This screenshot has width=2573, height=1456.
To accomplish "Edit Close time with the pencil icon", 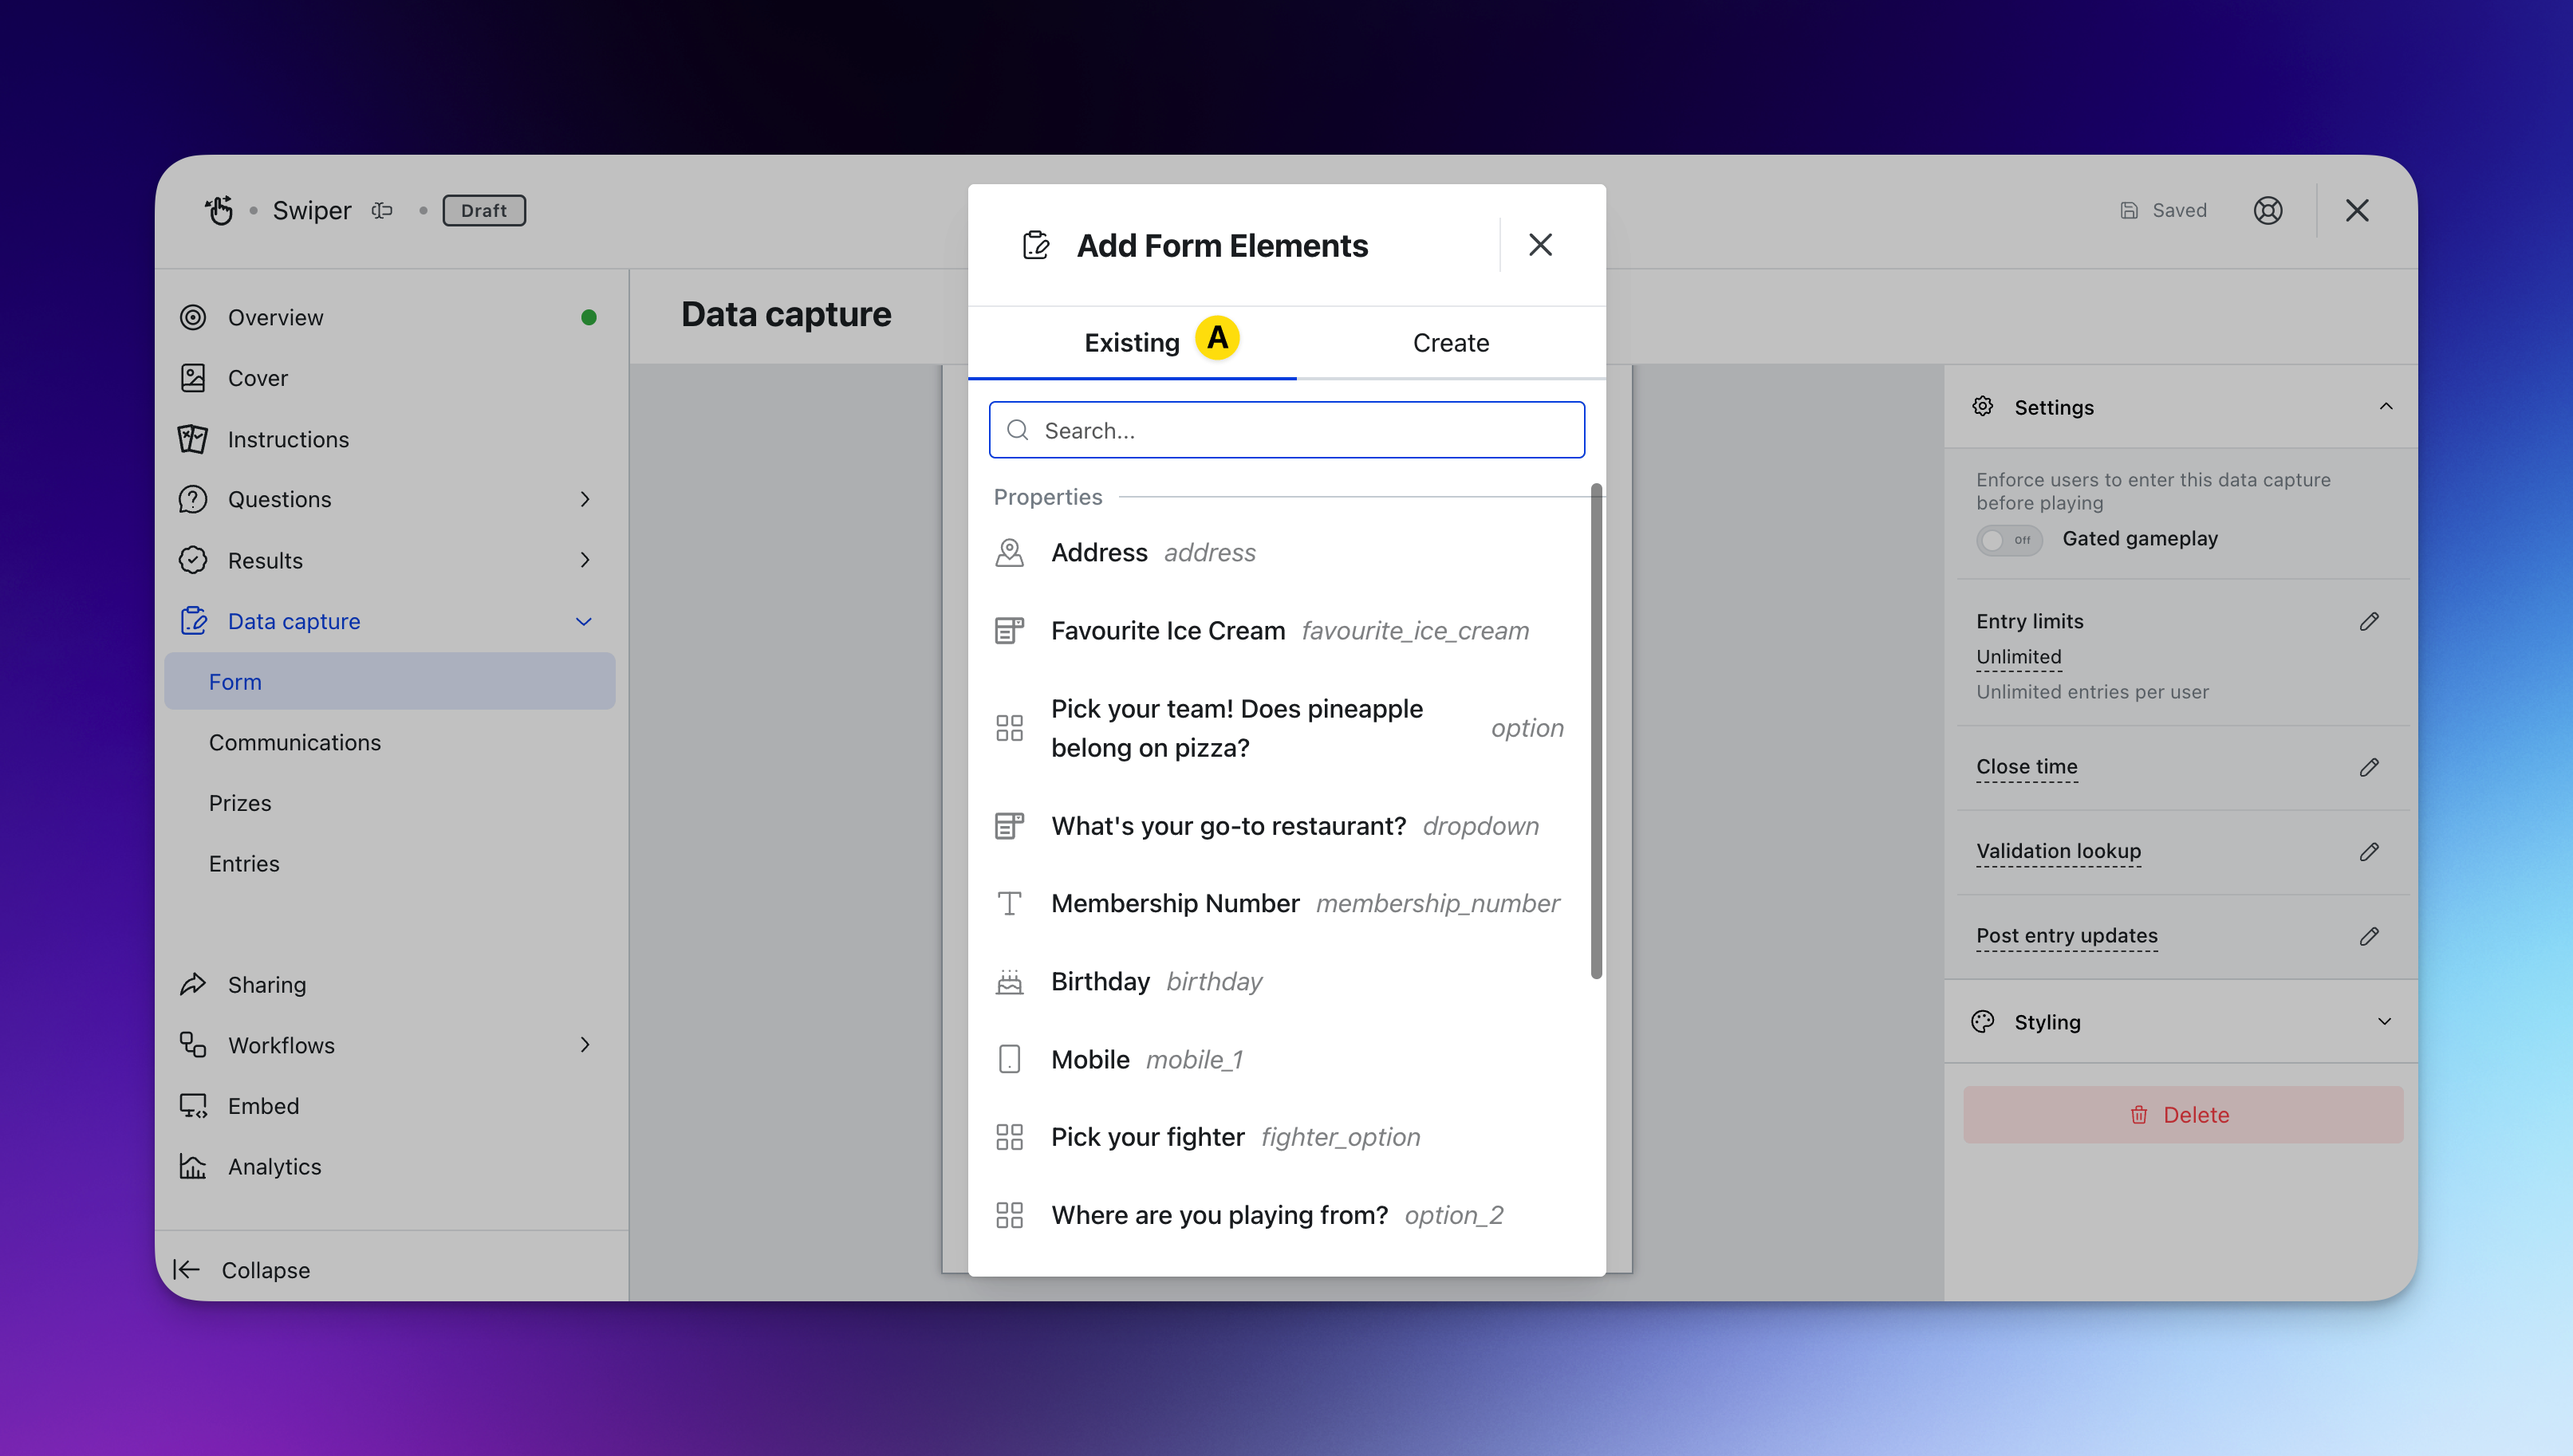I will point(2368,767).
